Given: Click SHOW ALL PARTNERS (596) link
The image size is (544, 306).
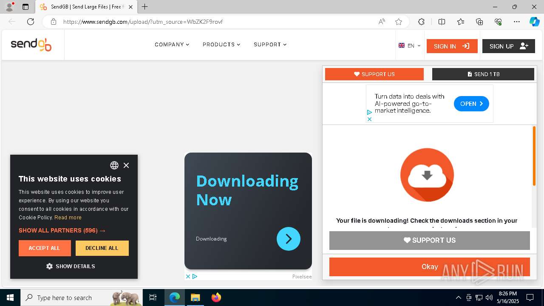Looking at the screenshot, I should 62,230.
